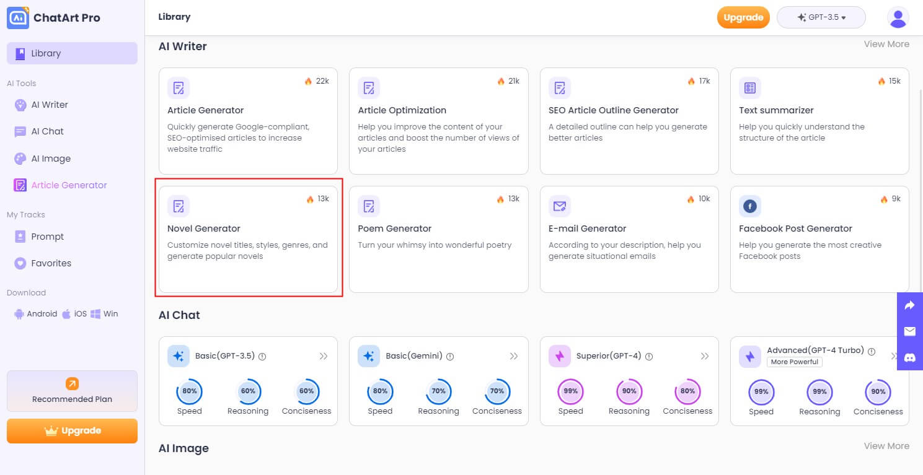Screen dimensions: 923x475
Task: Click the E-mail Generator card title
Action: click(588, 229)
